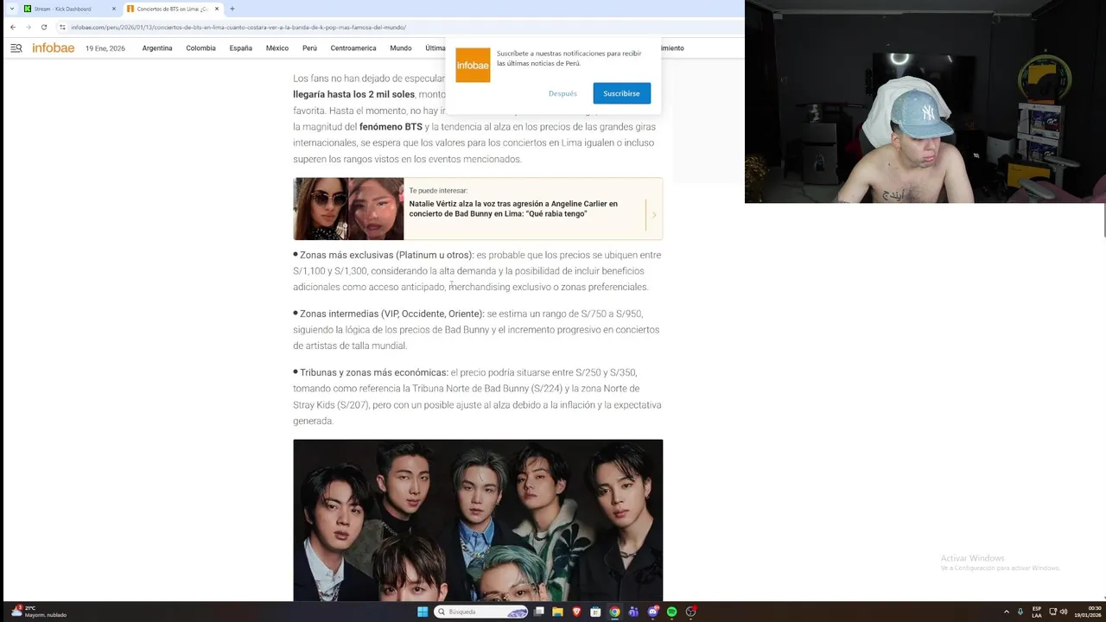Click the Suscribirse notification button
This screenshot has height=622, width=1106.
[x=621, y=93]
